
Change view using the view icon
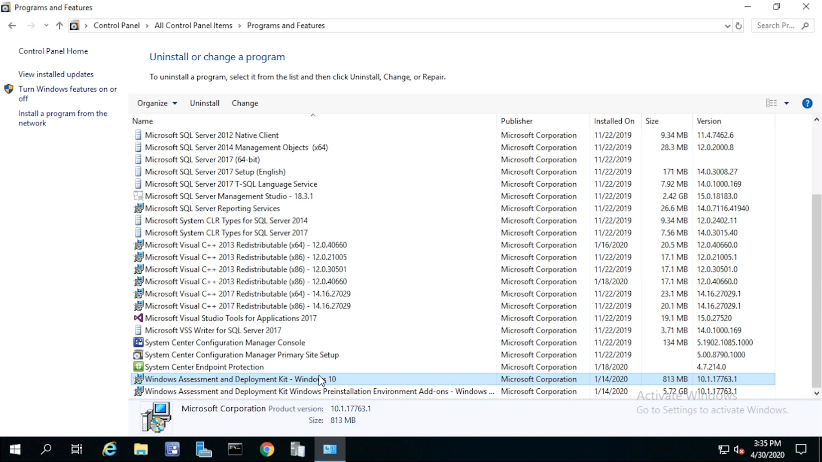771,103
